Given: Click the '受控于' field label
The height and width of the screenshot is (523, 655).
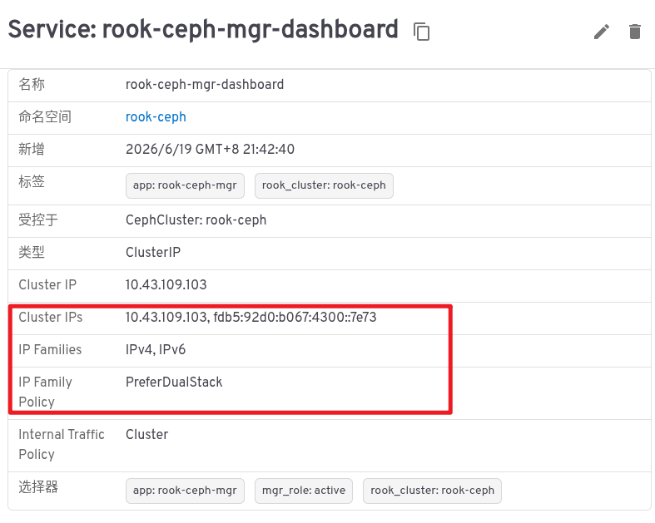Looking at the screenshot, I should [x=38, y=220].
